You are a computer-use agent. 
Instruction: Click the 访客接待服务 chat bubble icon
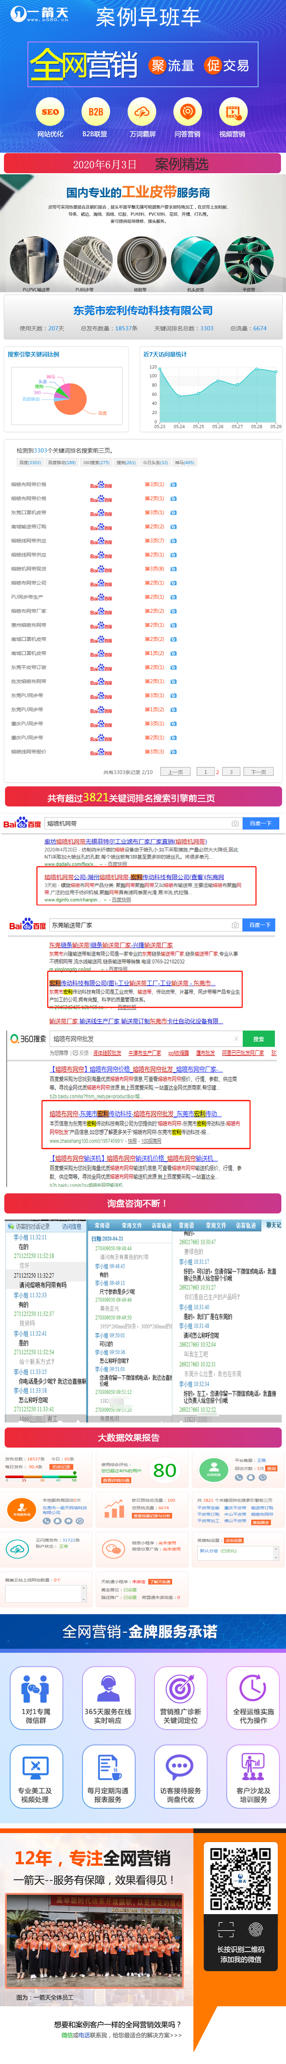(x=181, y=1767)
